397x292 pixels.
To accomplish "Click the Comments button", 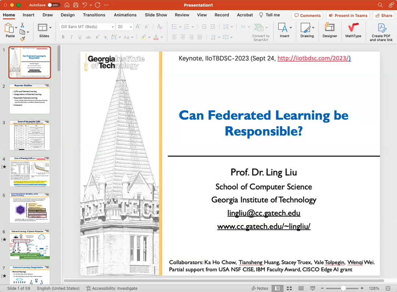I will pos(307,15).
